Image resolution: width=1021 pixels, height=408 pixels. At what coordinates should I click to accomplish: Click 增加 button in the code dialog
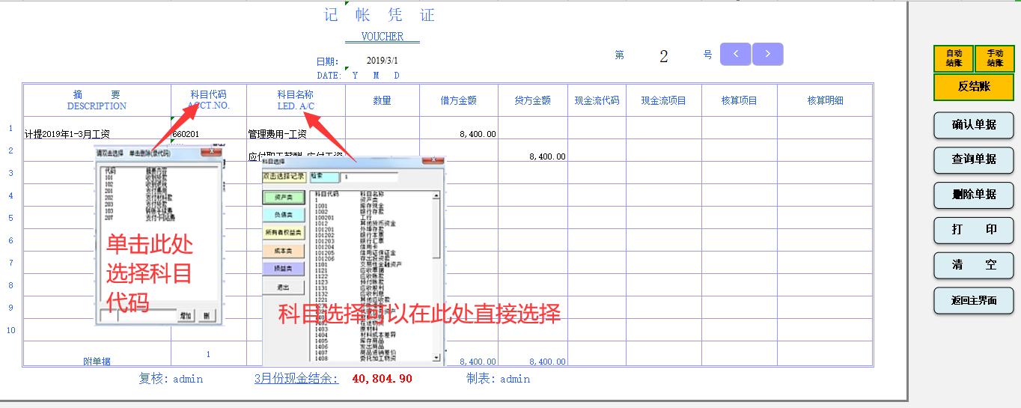(x=186, y=316)
